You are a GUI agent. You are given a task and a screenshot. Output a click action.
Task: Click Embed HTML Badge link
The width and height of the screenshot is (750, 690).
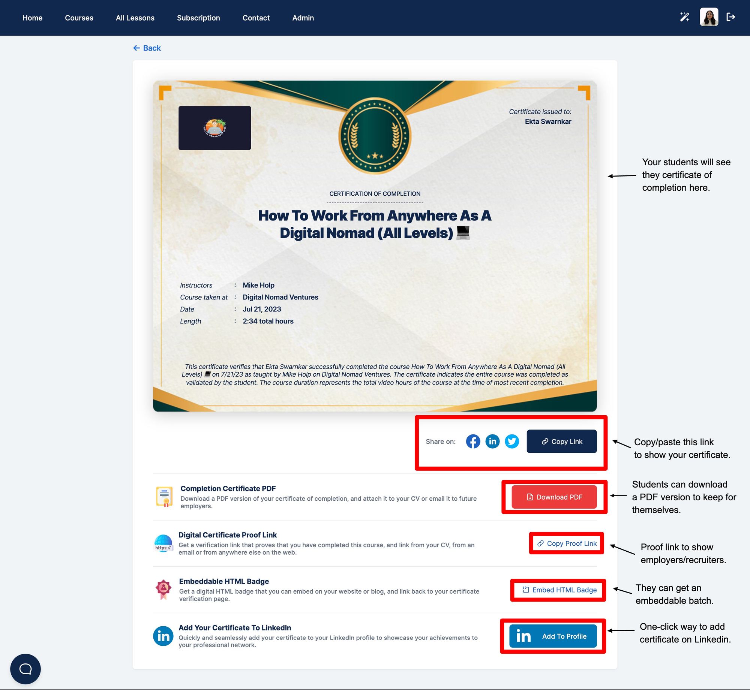point(559,590)
